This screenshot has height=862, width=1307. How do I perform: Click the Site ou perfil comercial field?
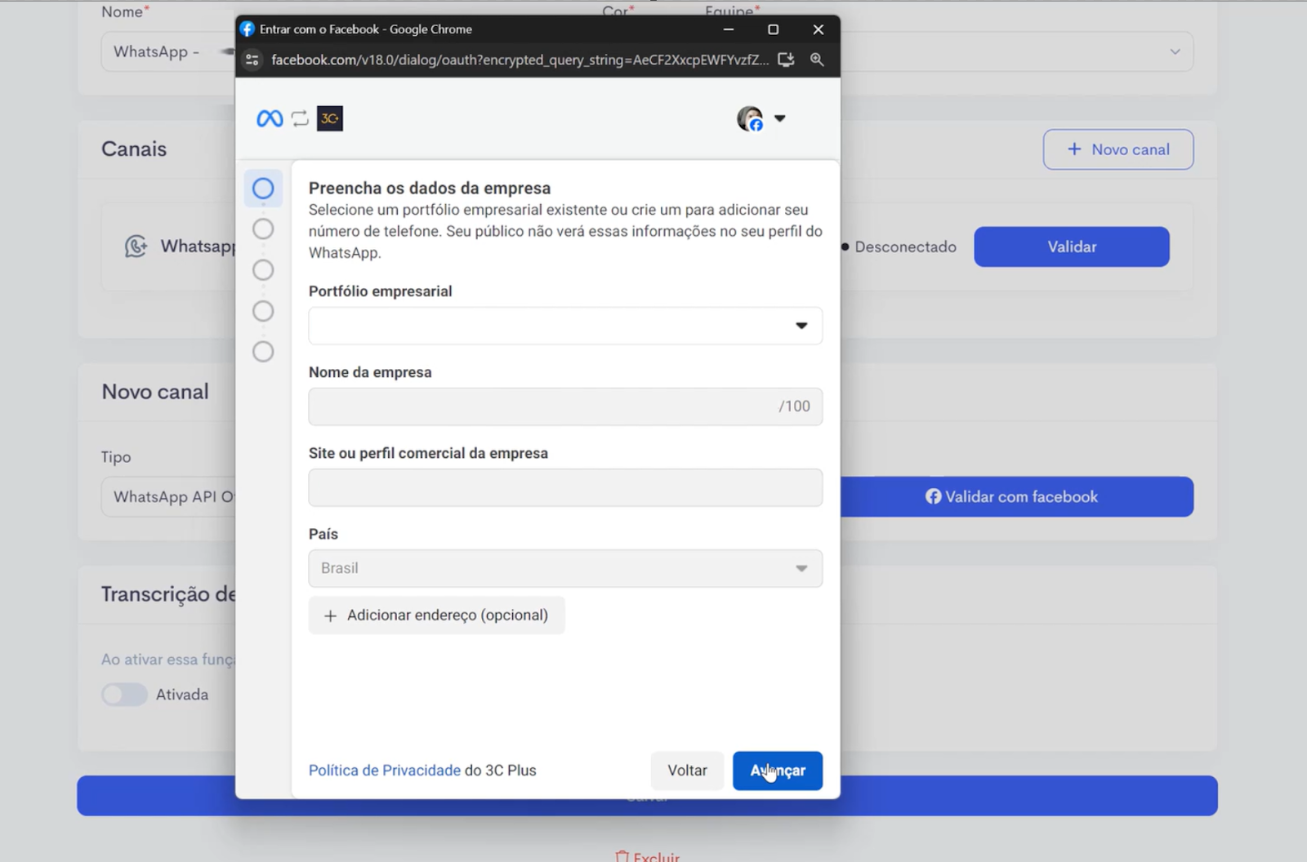tap(565, 487)
